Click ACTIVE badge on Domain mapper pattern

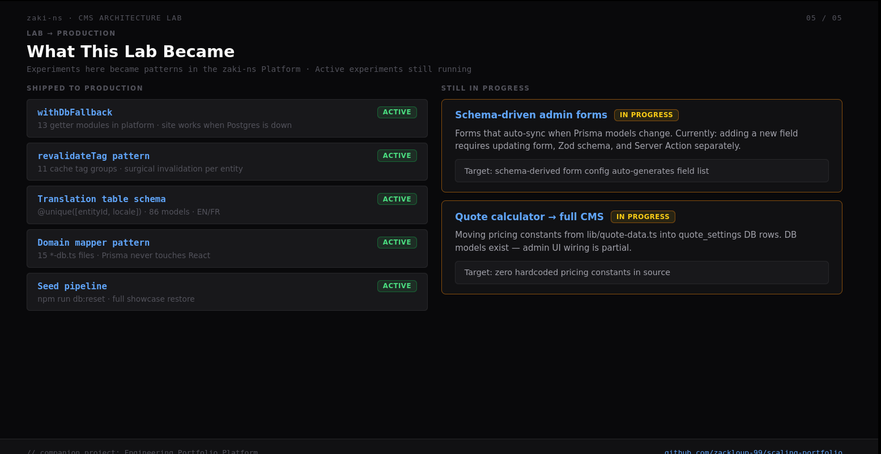click(397, 242)
